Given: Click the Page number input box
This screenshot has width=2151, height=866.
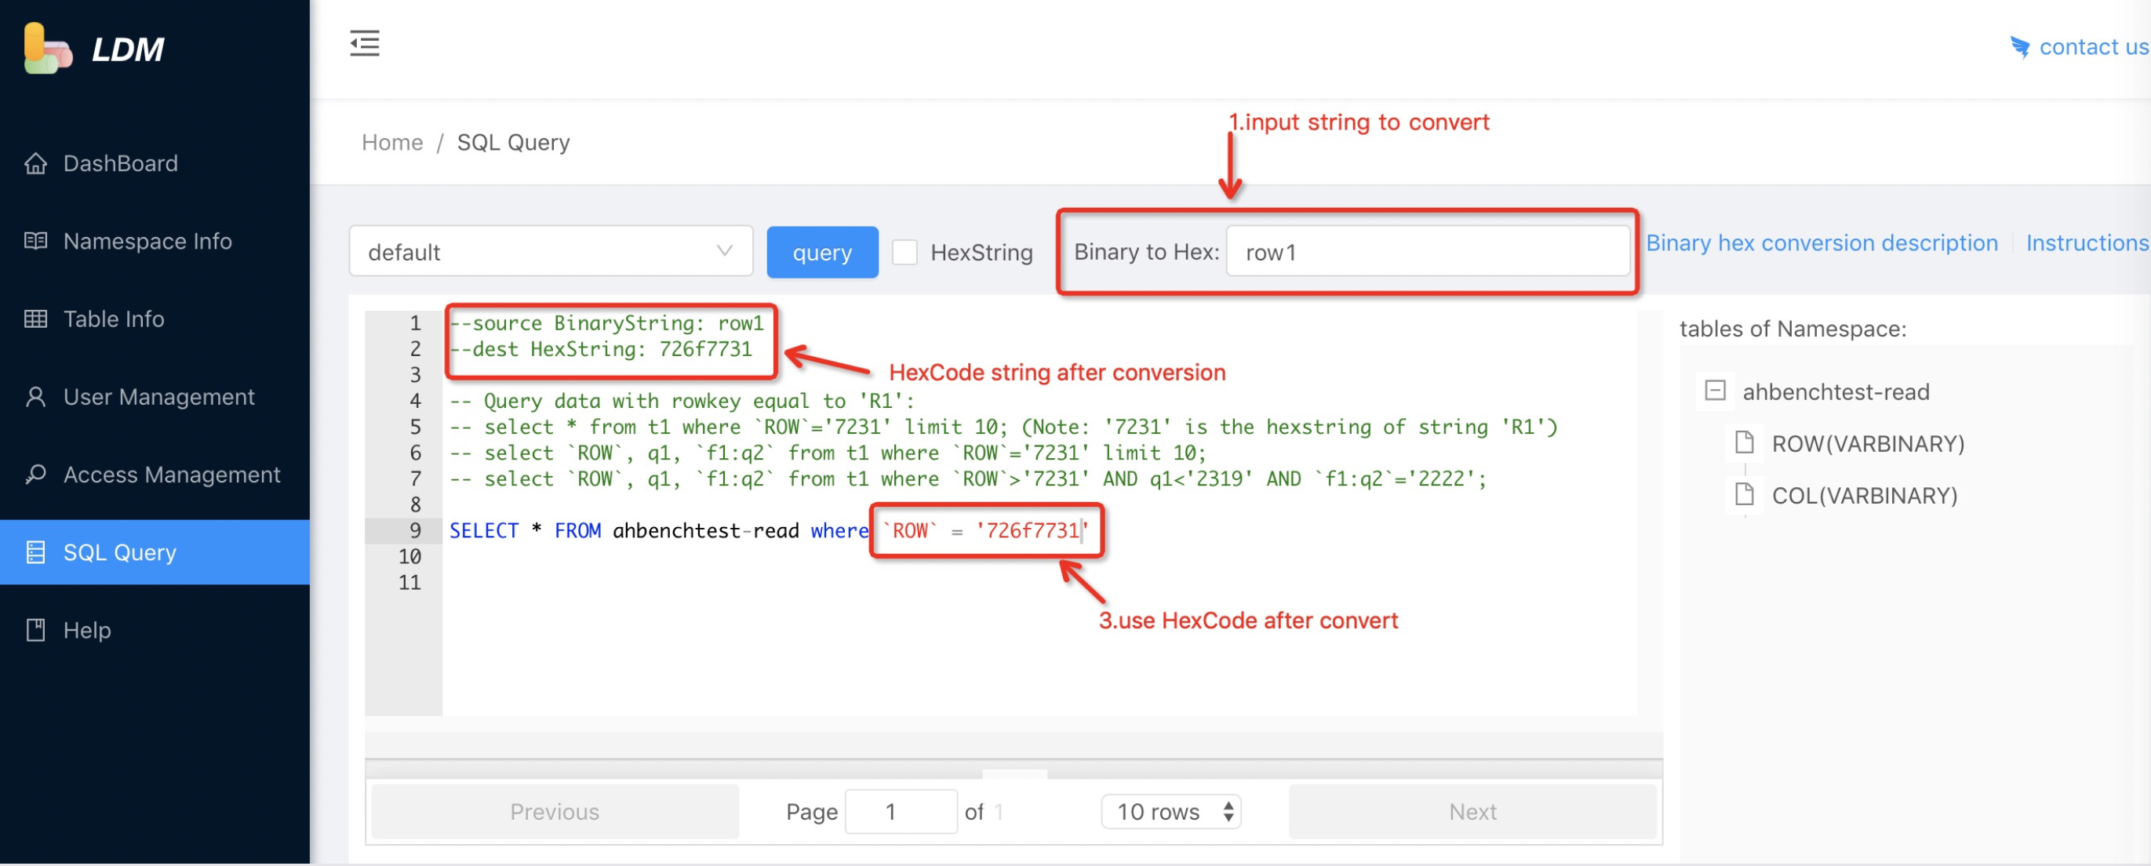Looking at the screenshot, I should 900,811.
